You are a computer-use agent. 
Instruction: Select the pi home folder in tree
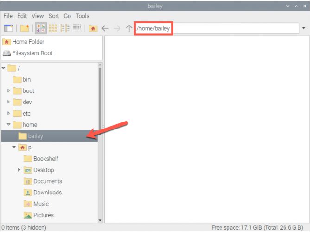pos(25,147)
